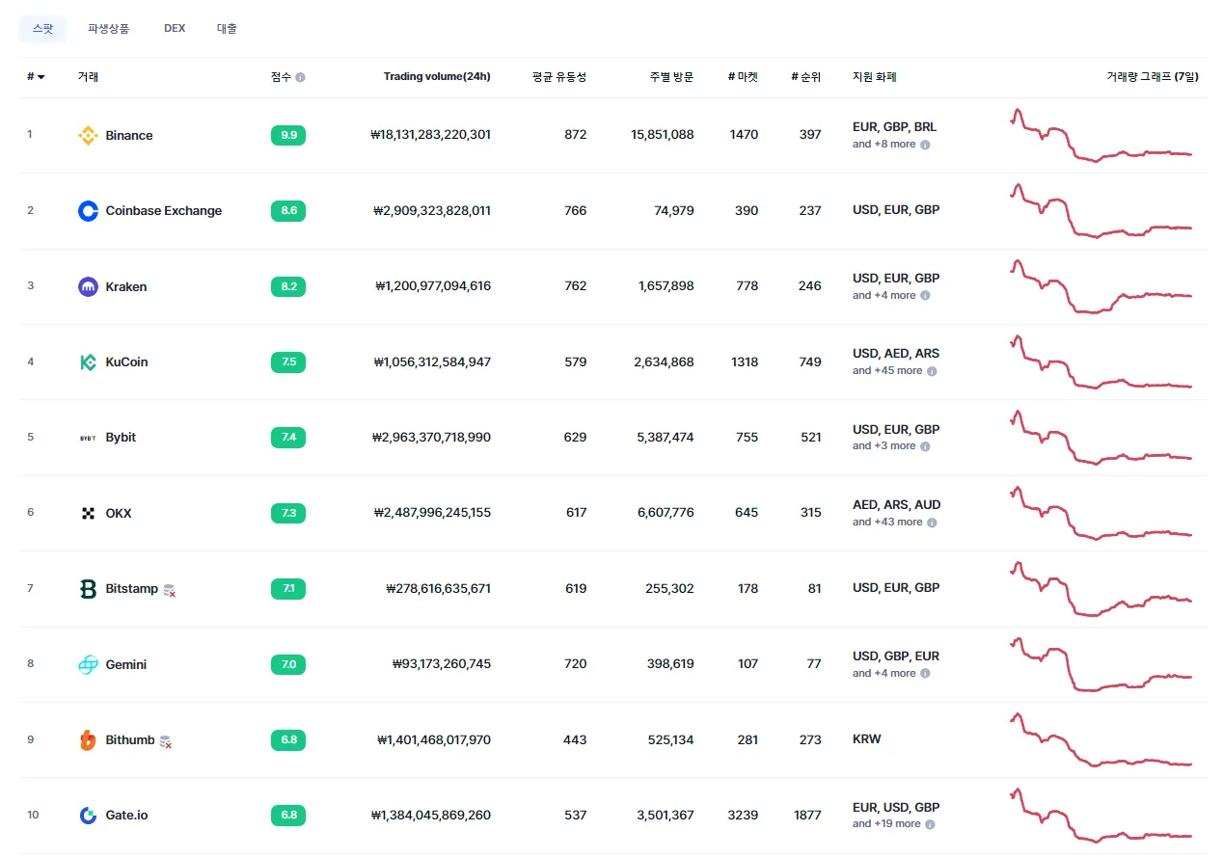
Task: Click the reserve-missing icon next to Bithumb
Action: (x=166, y=741)
